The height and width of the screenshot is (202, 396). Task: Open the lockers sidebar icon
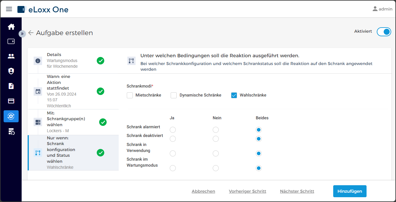coord(11,41)
